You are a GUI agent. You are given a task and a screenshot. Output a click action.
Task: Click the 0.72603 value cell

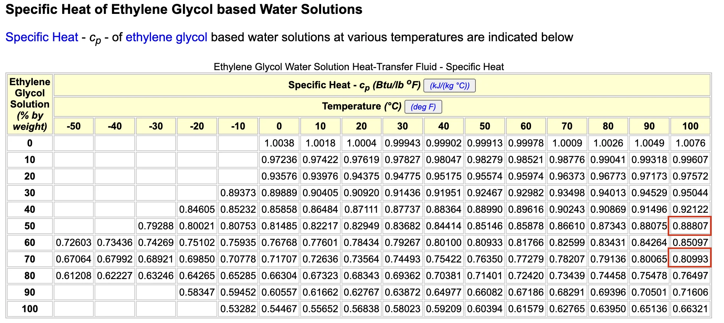(74, 243)
